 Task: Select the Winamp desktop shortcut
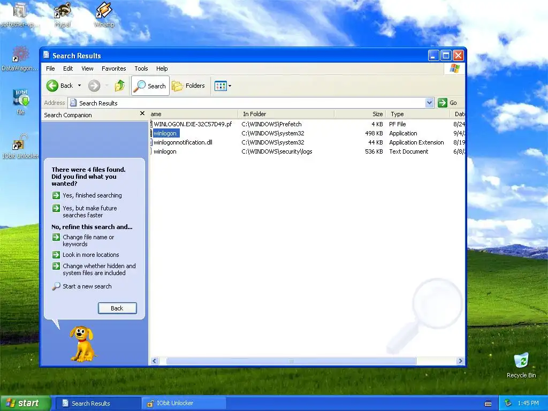click(x=104, y=14)
